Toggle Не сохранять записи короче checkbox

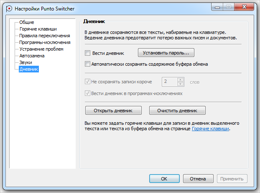[87, 82]
